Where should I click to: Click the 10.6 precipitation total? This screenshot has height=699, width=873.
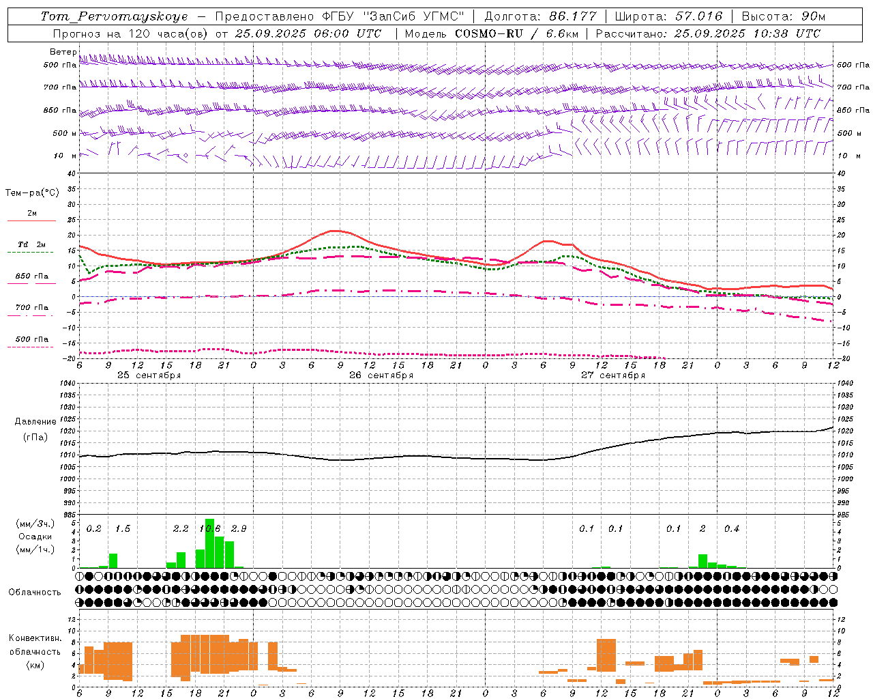(210, 528)
